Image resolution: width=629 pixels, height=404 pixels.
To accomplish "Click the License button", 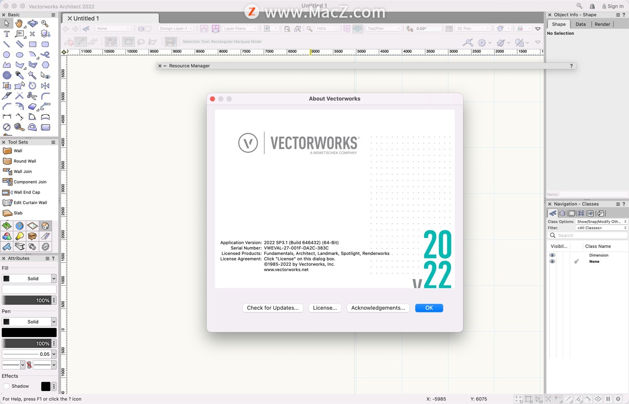I will pyautogui.click(x=325, y=308).
